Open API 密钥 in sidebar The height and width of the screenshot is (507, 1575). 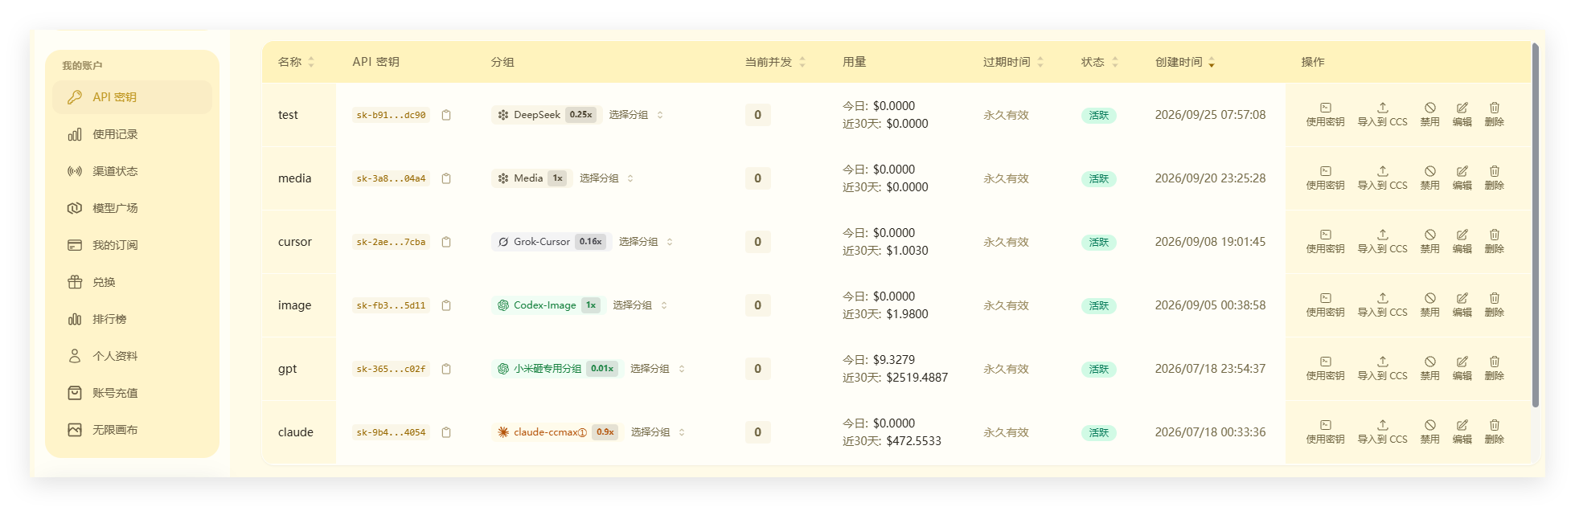133,97
